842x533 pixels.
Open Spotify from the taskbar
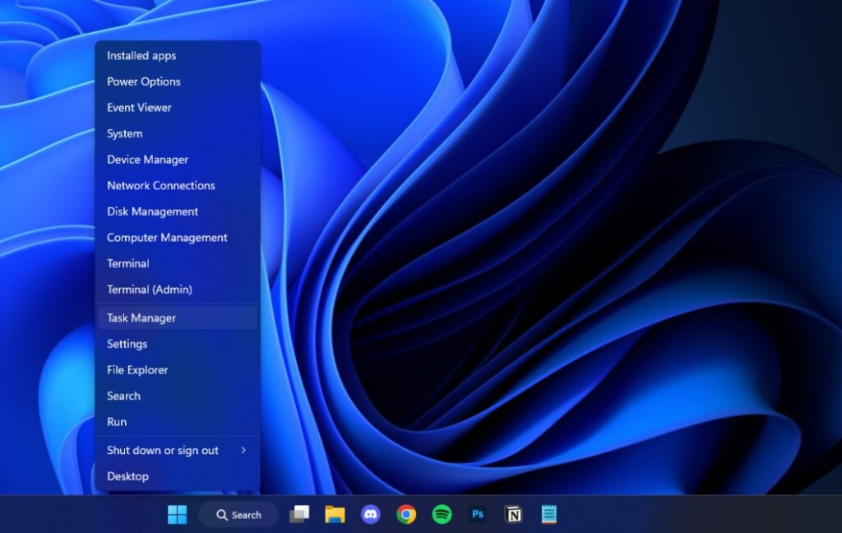click(x=442, y=514)
